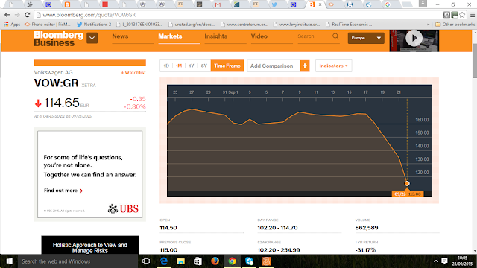Expand the bookmarks overflow chevron
Viewport: 477px width, 268px height.
(429, 25)
